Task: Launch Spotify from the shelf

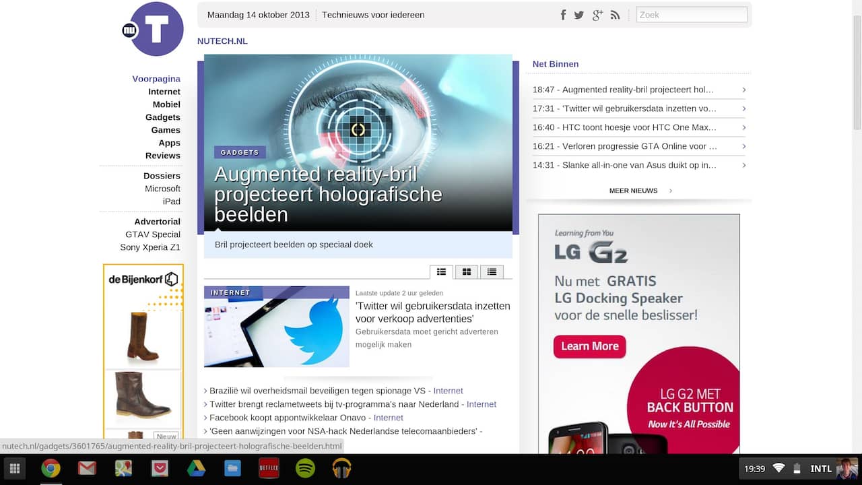Action: coord(305,468)
